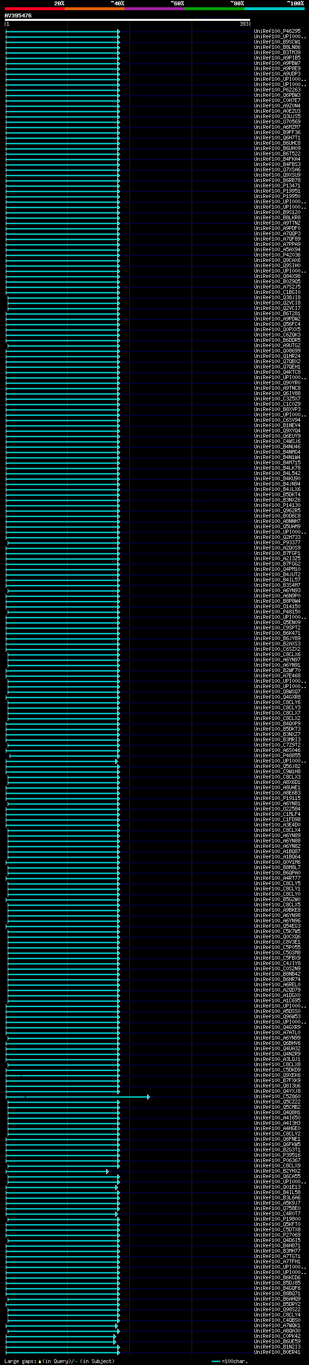
Task: Choose hit UniRef100_A5DSS0
Action: [277, 1012]
